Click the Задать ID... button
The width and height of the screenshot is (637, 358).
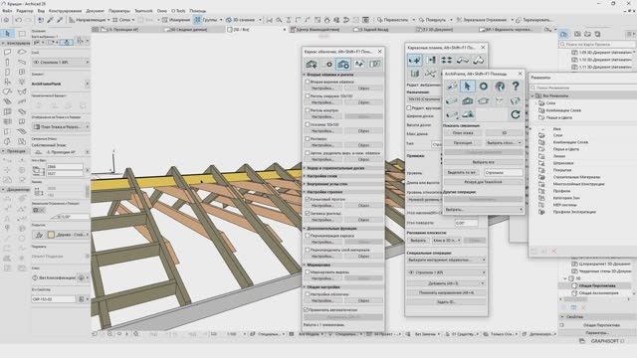click(446, 302)
